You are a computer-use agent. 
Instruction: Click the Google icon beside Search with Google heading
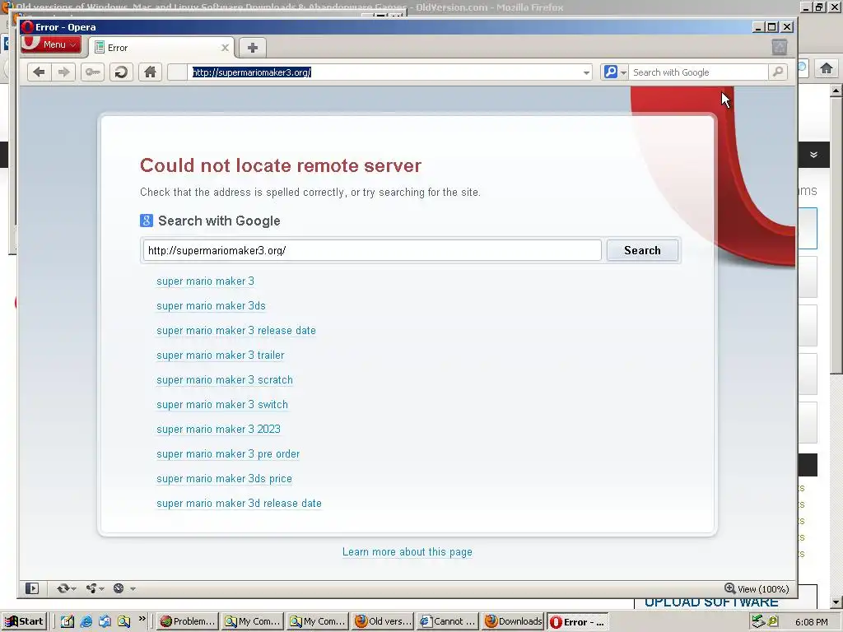coord(147,221)
